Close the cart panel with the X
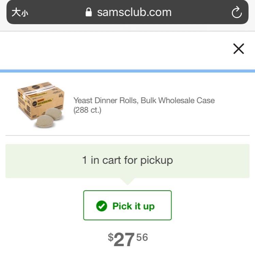This screenshot has height=255, width=255. 239,49
